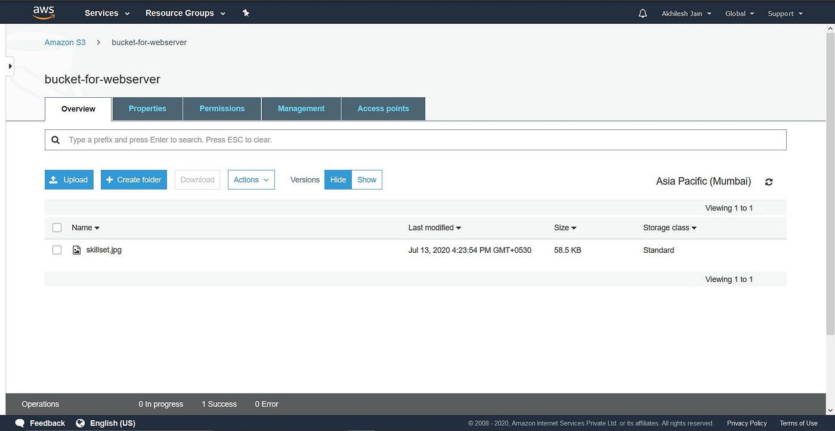
Task: Click the 'Jul 13, 2020 4:23:54 PM GMT+0530' cell
Action: click(469, 250)
